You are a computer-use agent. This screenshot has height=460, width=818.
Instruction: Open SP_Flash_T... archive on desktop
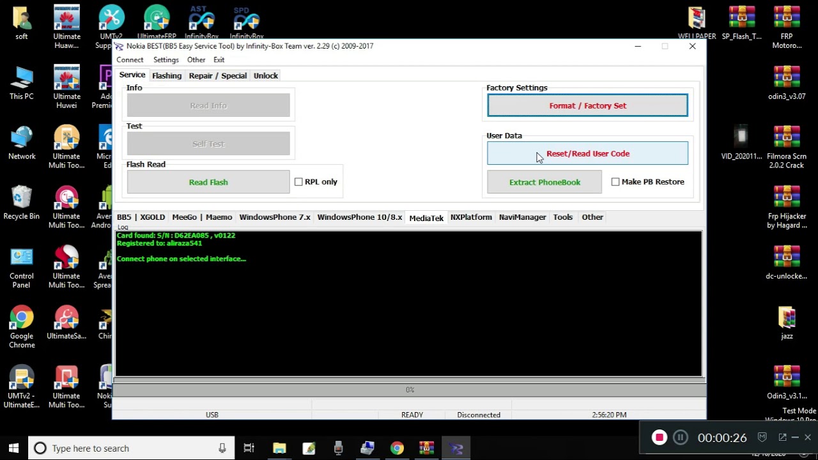point(741,24)
